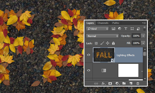Lock all padlock icon
Viewport: 155px width, 93px height.
point(113,43)
